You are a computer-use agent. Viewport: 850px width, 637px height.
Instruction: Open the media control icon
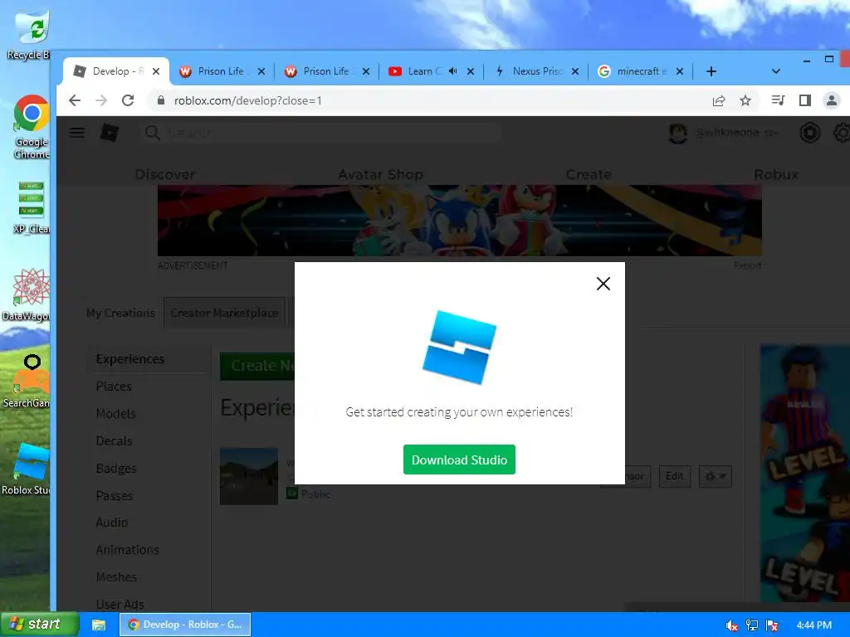[x=778, y=100]
